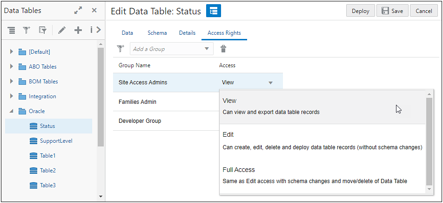Viewport: 443px width, 203px height.
Task: Collapse the Oracle folder
Action: click(x=12, y=111)
